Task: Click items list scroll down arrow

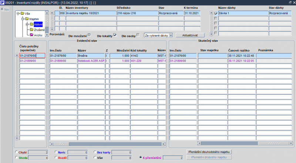Action: point(17,138)
